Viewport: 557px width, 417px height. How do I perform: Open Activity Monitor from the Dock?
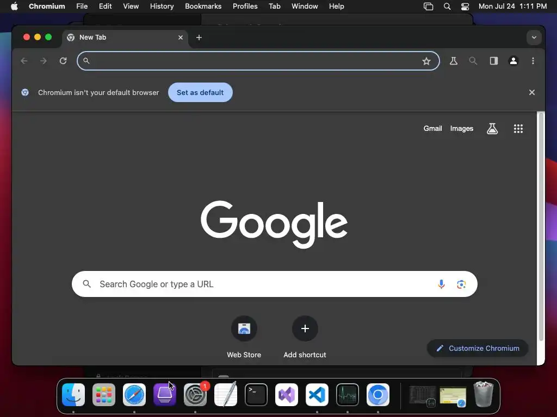pyautogui.click(x=348, y=395)
